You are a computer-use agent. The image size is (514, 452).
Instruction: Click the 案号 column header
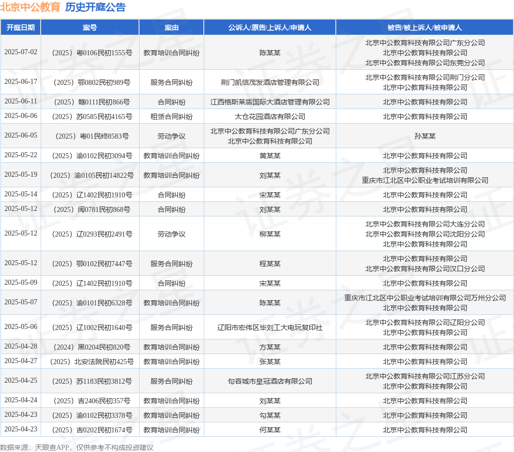(x=90, y=28)
